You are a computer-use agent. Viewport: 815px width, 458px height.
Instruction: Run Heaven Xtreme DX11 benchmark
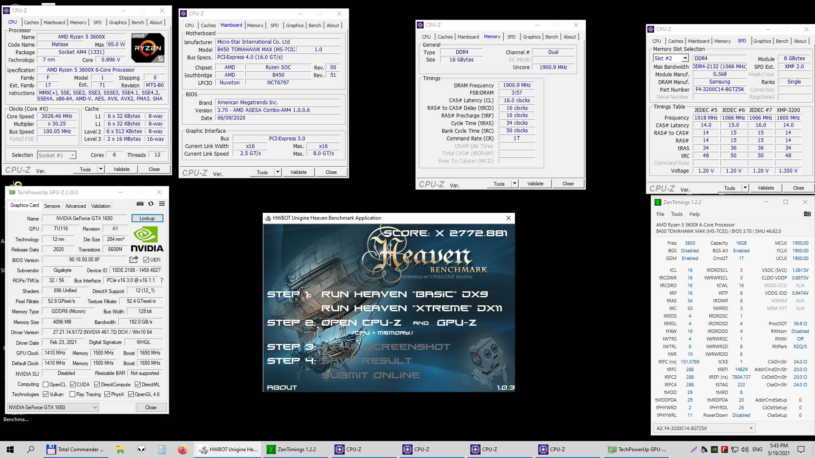[x=412, y=308]
